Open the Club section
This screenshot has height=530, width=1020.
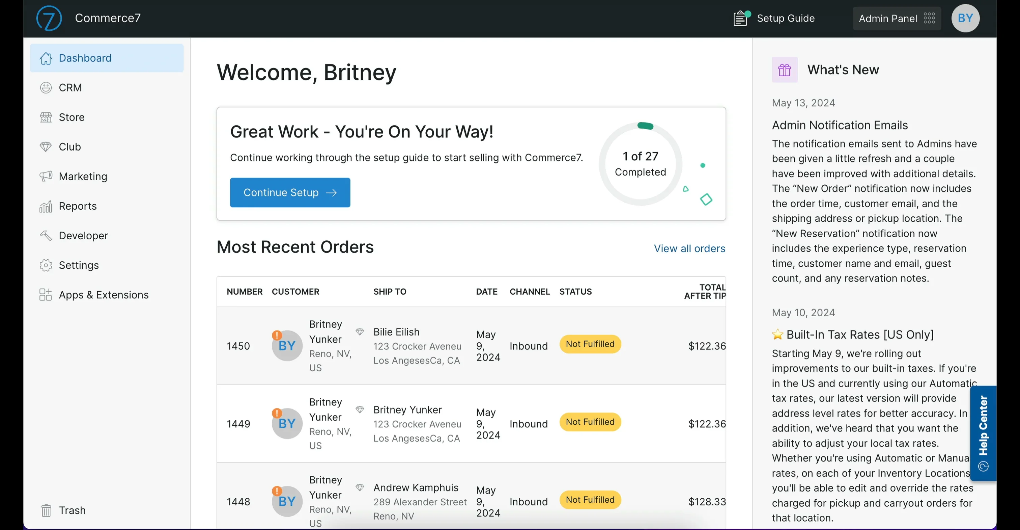(70, 147)
